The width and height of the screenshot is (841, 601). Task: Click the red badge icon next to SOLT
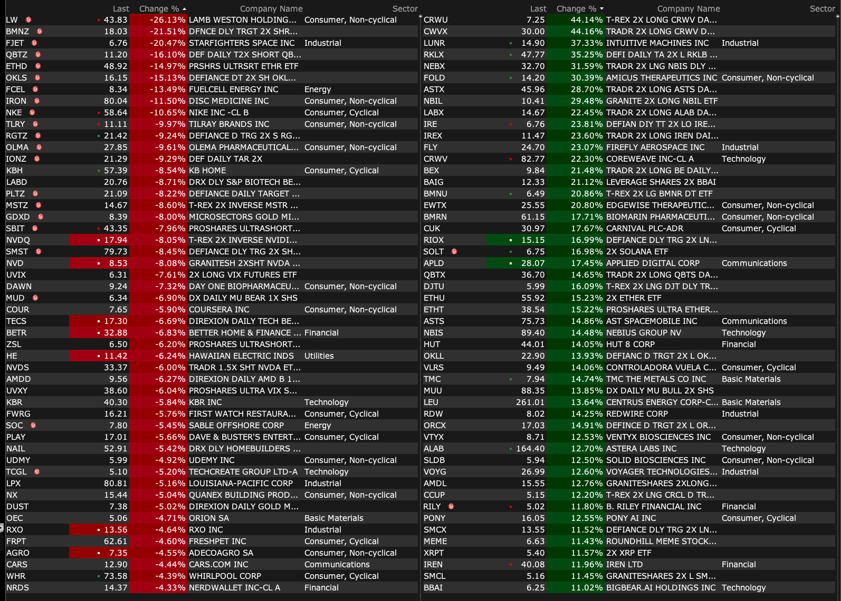coord(454,252)
